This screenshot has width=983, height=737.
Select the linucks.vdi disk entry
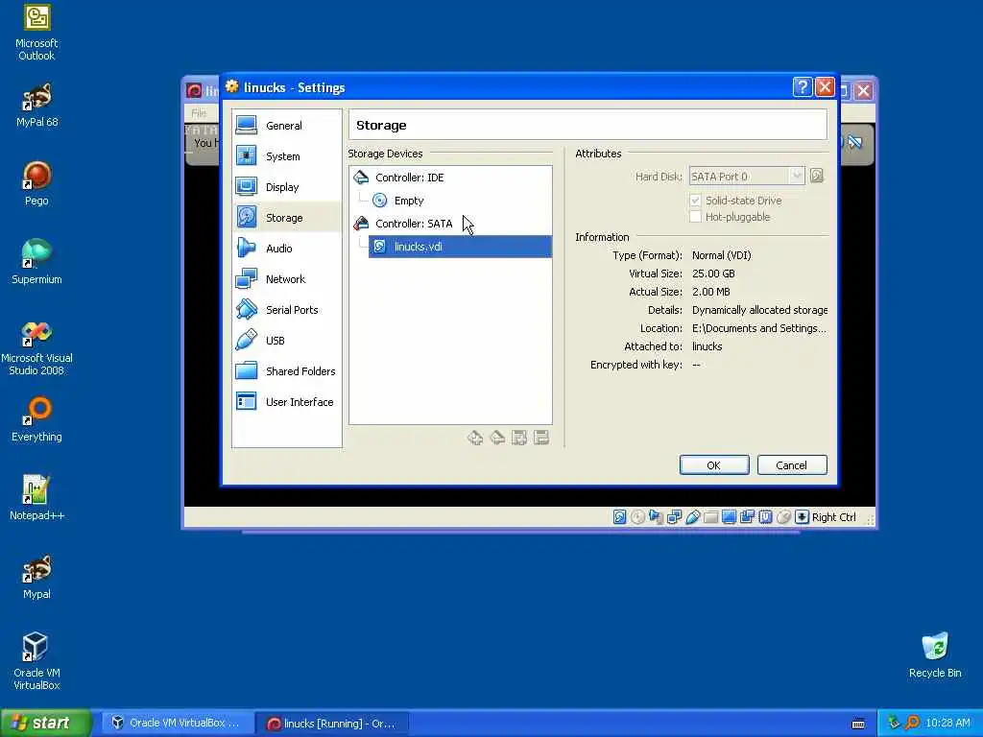click(x=460, y=247)
